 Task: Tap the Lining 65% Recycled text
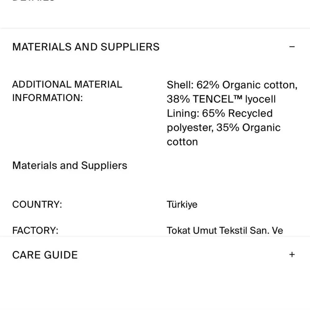tap(219, 113)
